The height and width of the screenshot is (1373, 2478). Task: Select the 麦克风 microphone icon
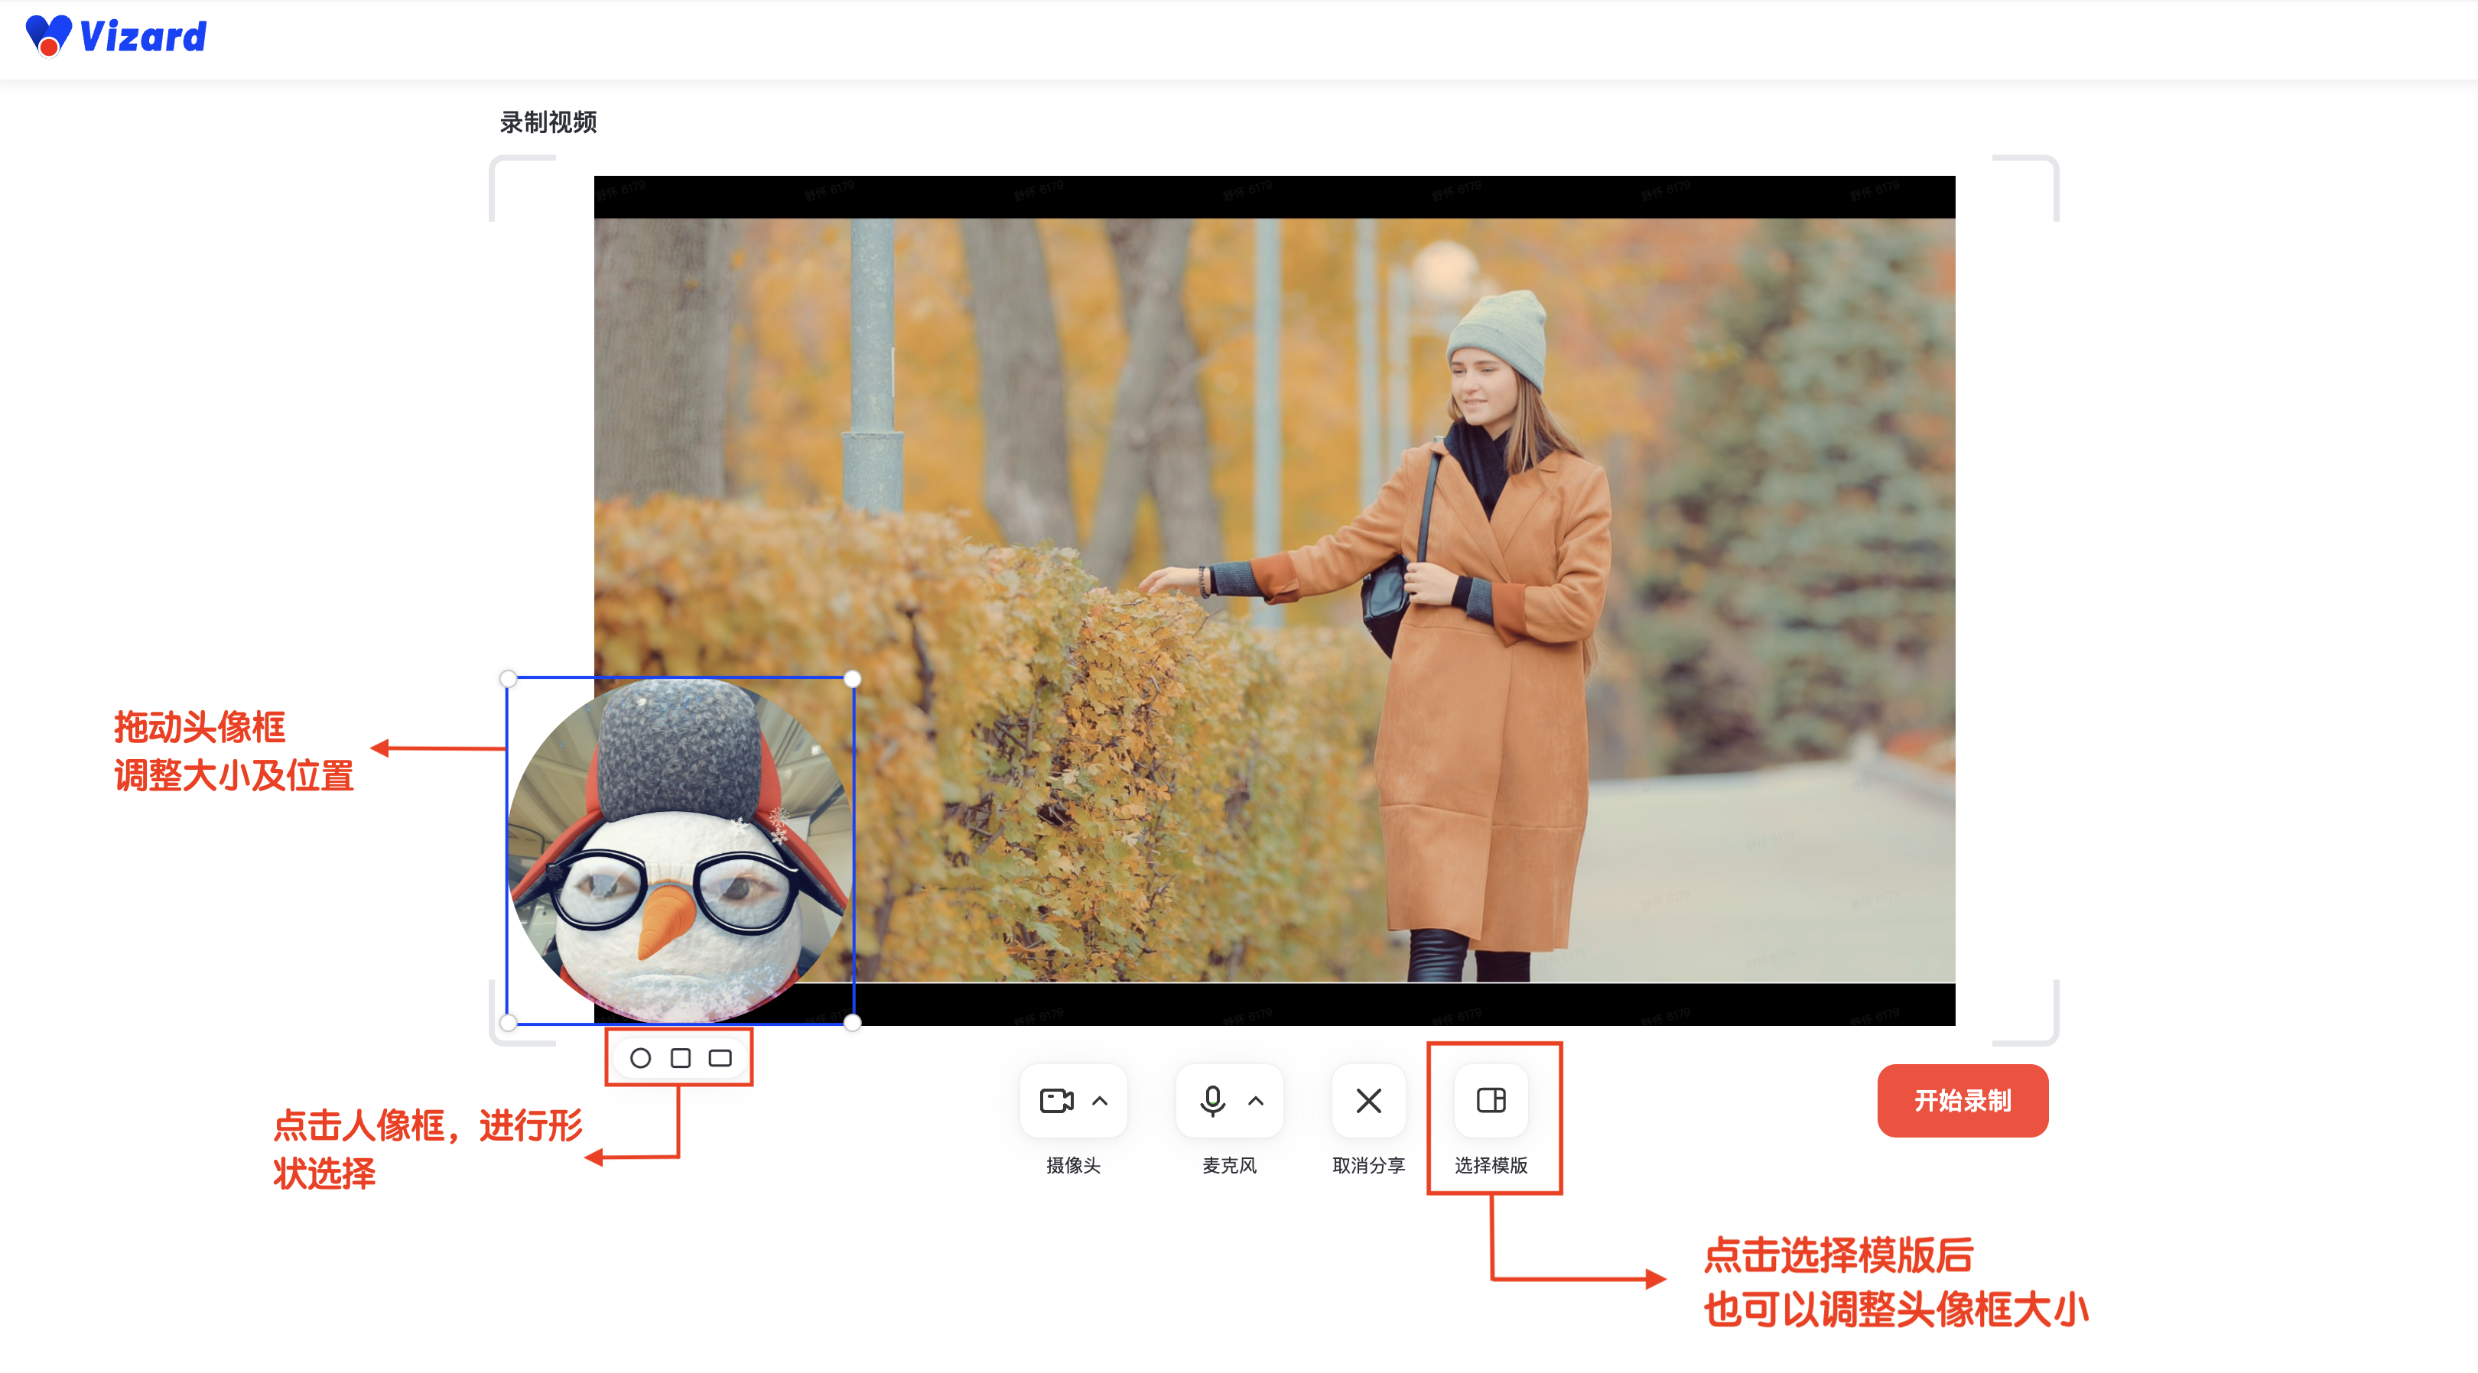point(1211,1102)
